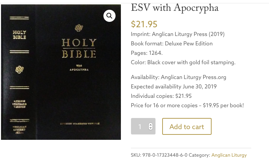Click the ESV with Apocrypha product title
The width and height of the screenshot is (269, 159).
[x=175, y=8]
